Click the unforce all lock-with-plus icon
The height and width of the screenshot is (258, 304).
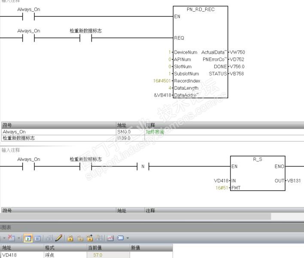pyautogui.click(x=90, y=238)
